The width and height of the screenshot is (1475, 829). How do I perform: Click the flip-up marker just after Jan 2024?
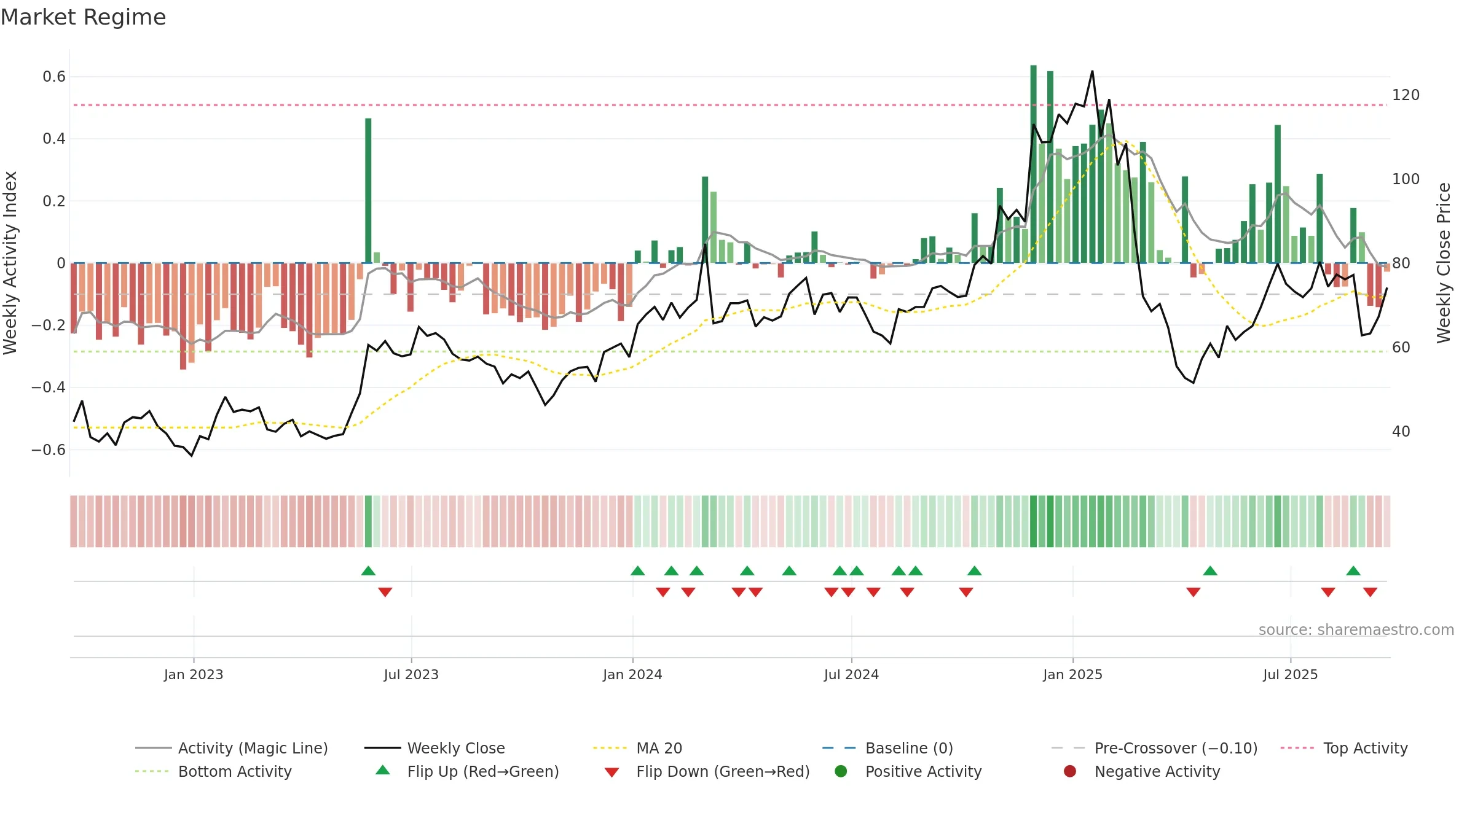pyautogui.click(x=637, y=570)
